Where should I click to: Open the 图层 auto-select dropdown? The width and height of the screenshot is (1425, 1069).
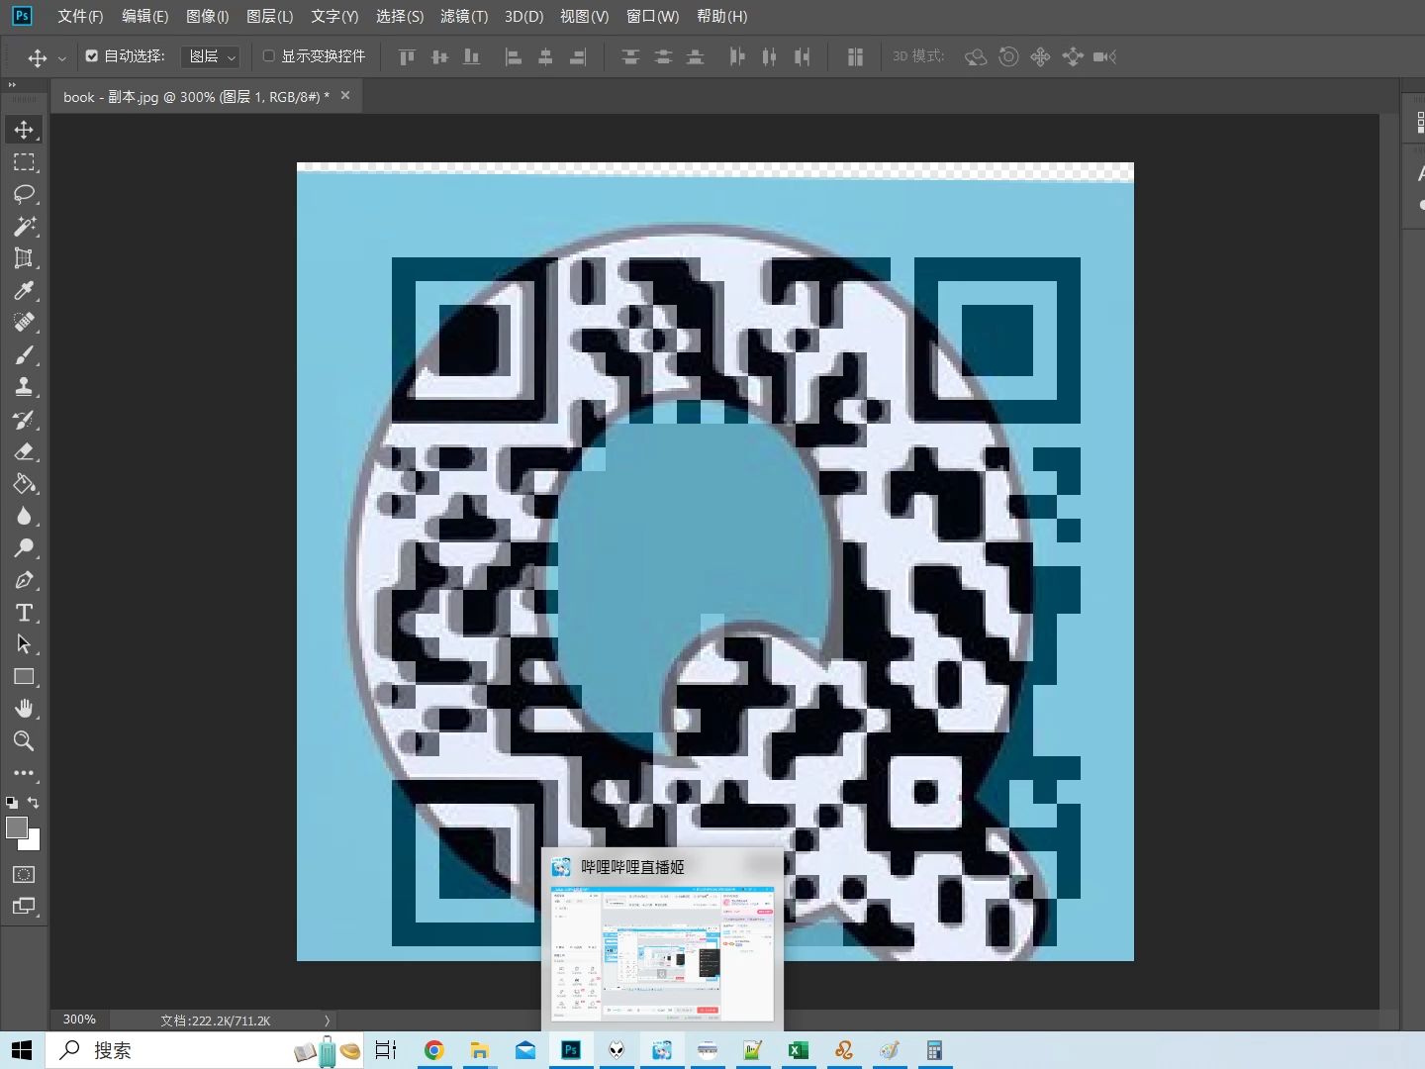(x=211, y=56)
